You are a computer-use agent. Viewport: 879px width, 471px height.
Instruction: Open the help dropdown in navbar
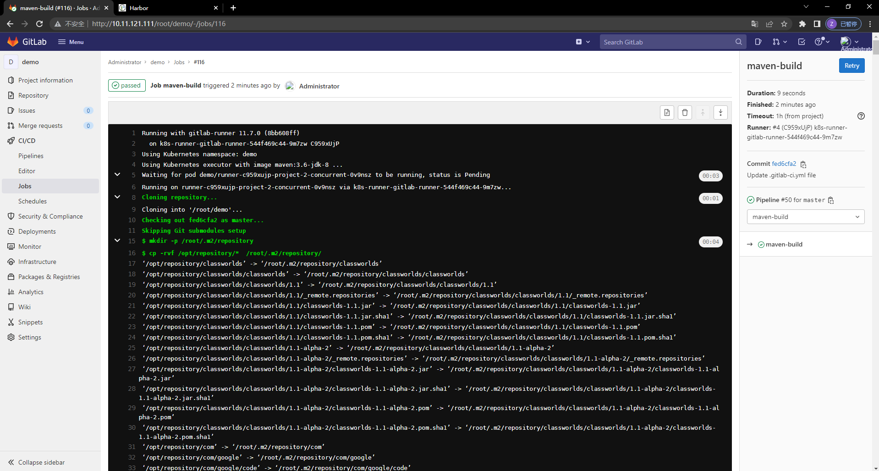[x=822, y=42]
